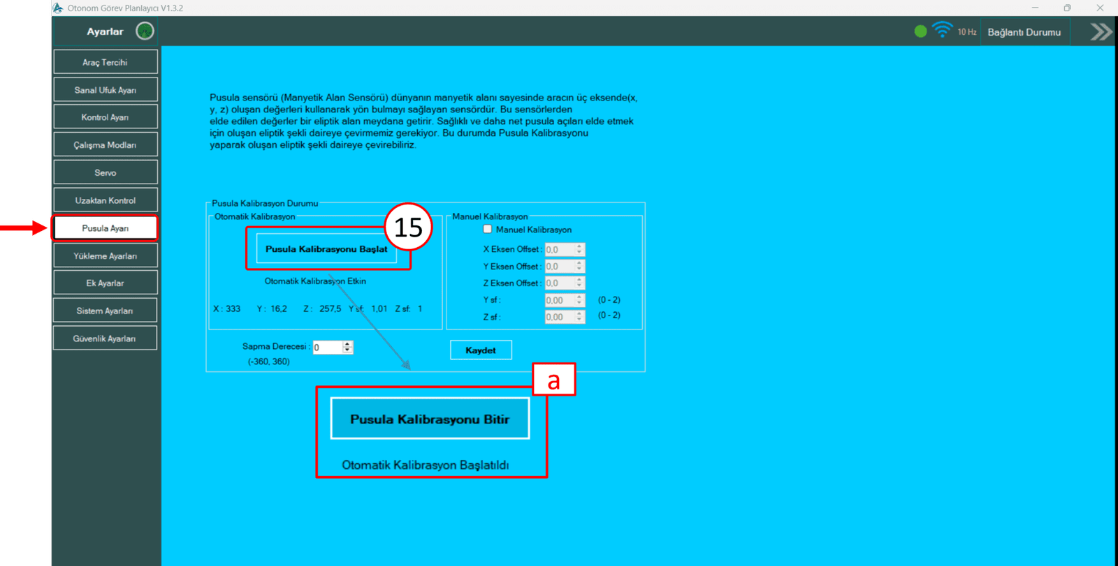1118x566 pixels.
Task: Increase Z sf value with spinner
Action: pos(579,314)
